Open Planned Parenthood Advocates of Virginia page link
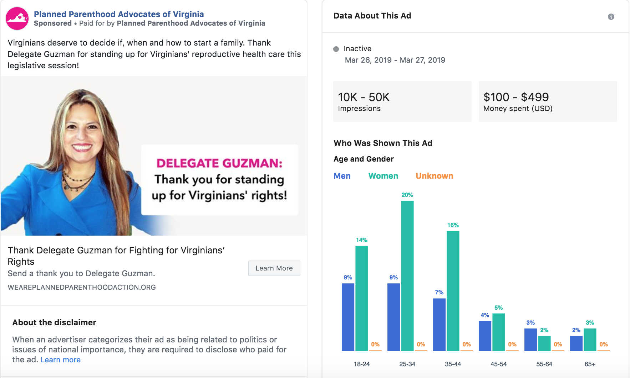The image size is (630, 378). coord(119,14)
